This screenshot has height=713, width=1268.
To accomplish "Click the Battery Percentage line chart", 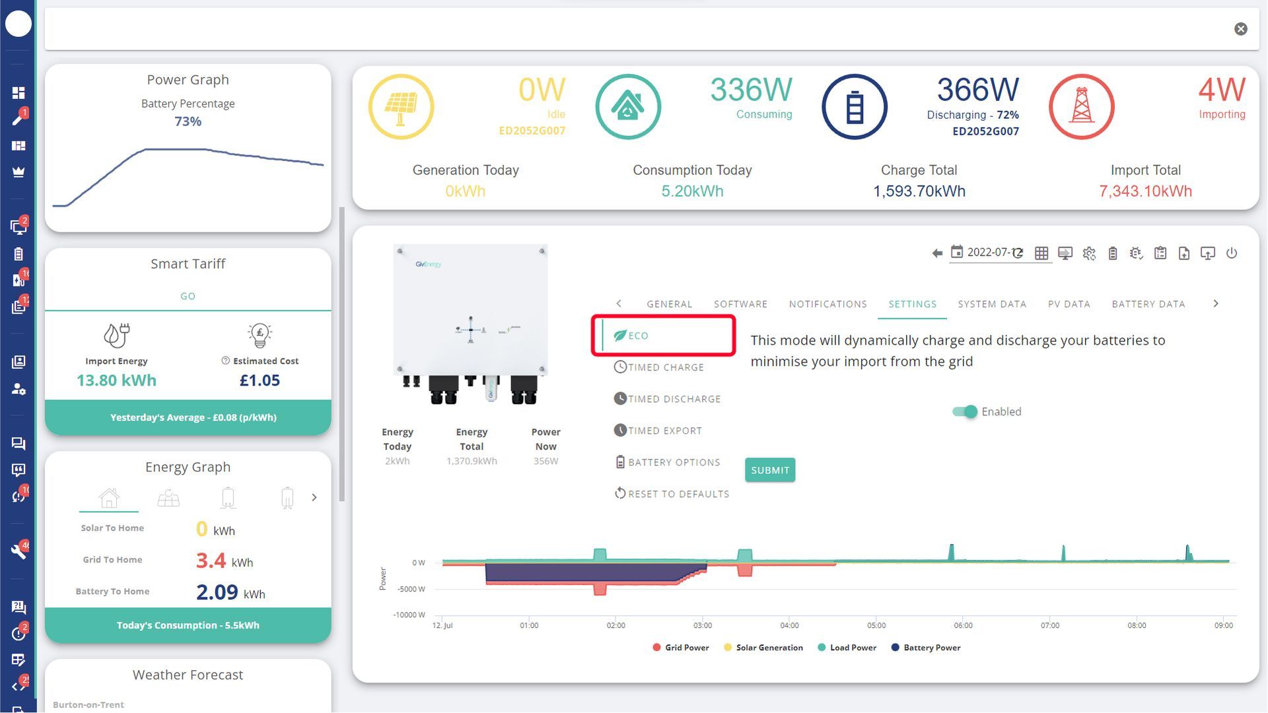I will [x=188, y=177].
